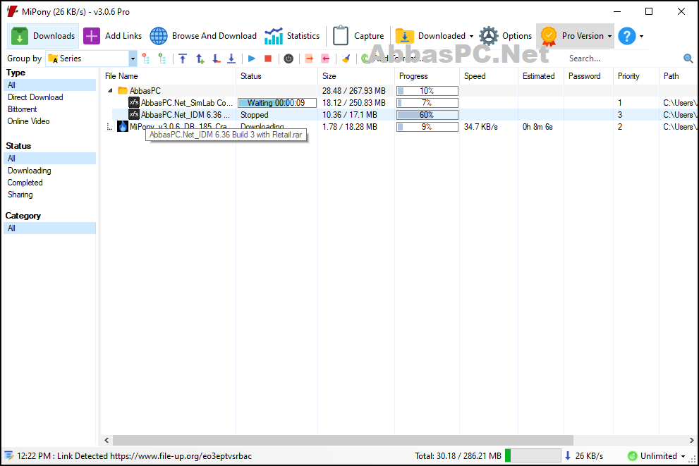Collapse the AbbasPC folder group
The image size is (699, 466).
click(110, 90)
